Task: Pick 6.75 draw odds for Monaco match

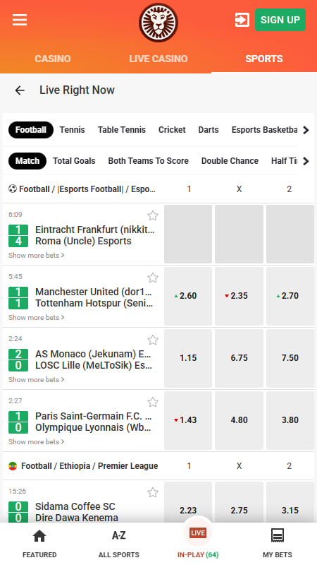Action: tap(239, 358)
